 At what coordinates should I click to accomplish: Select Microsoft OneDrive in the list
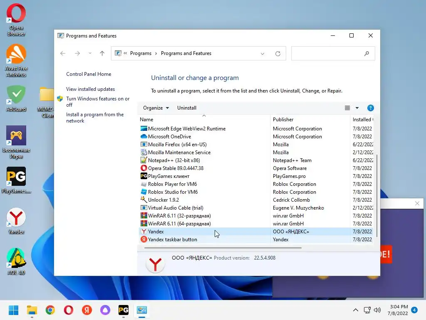pos(255,137)
